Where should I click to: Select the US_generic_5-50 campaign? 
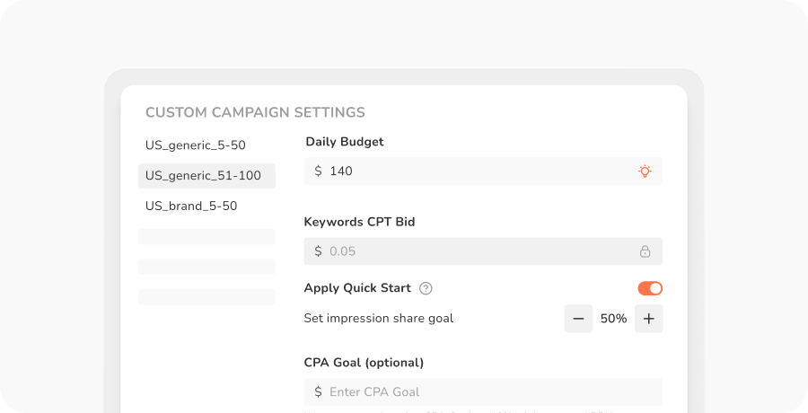coord(196,145)
